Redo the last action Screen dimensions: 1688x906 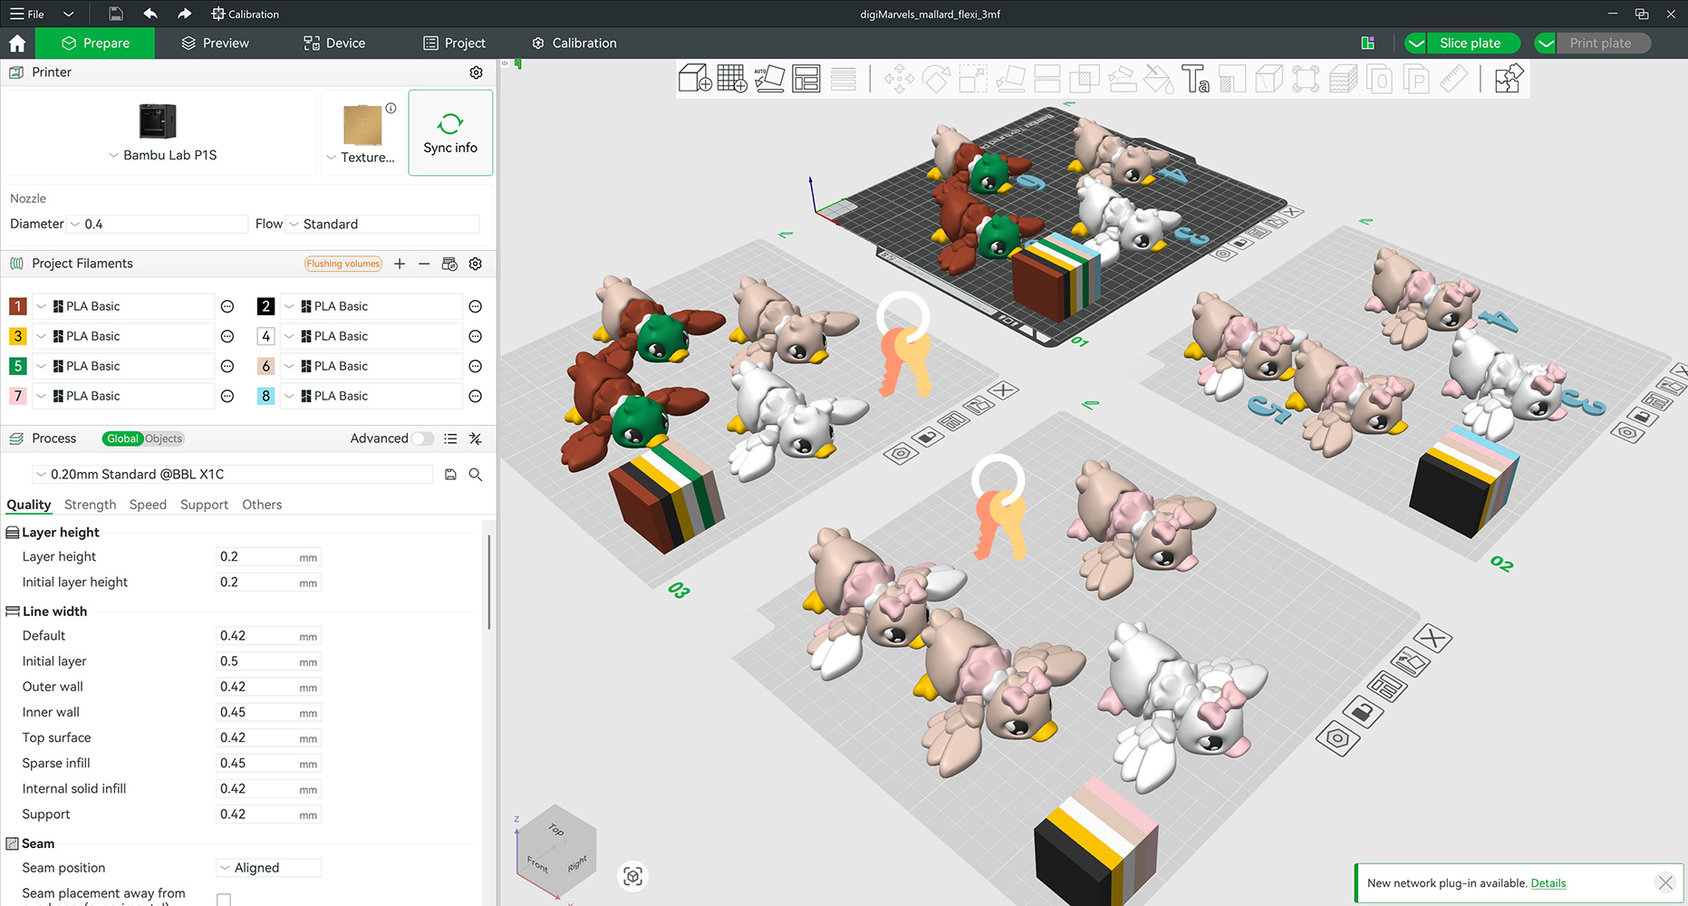(x=185, y=14)
